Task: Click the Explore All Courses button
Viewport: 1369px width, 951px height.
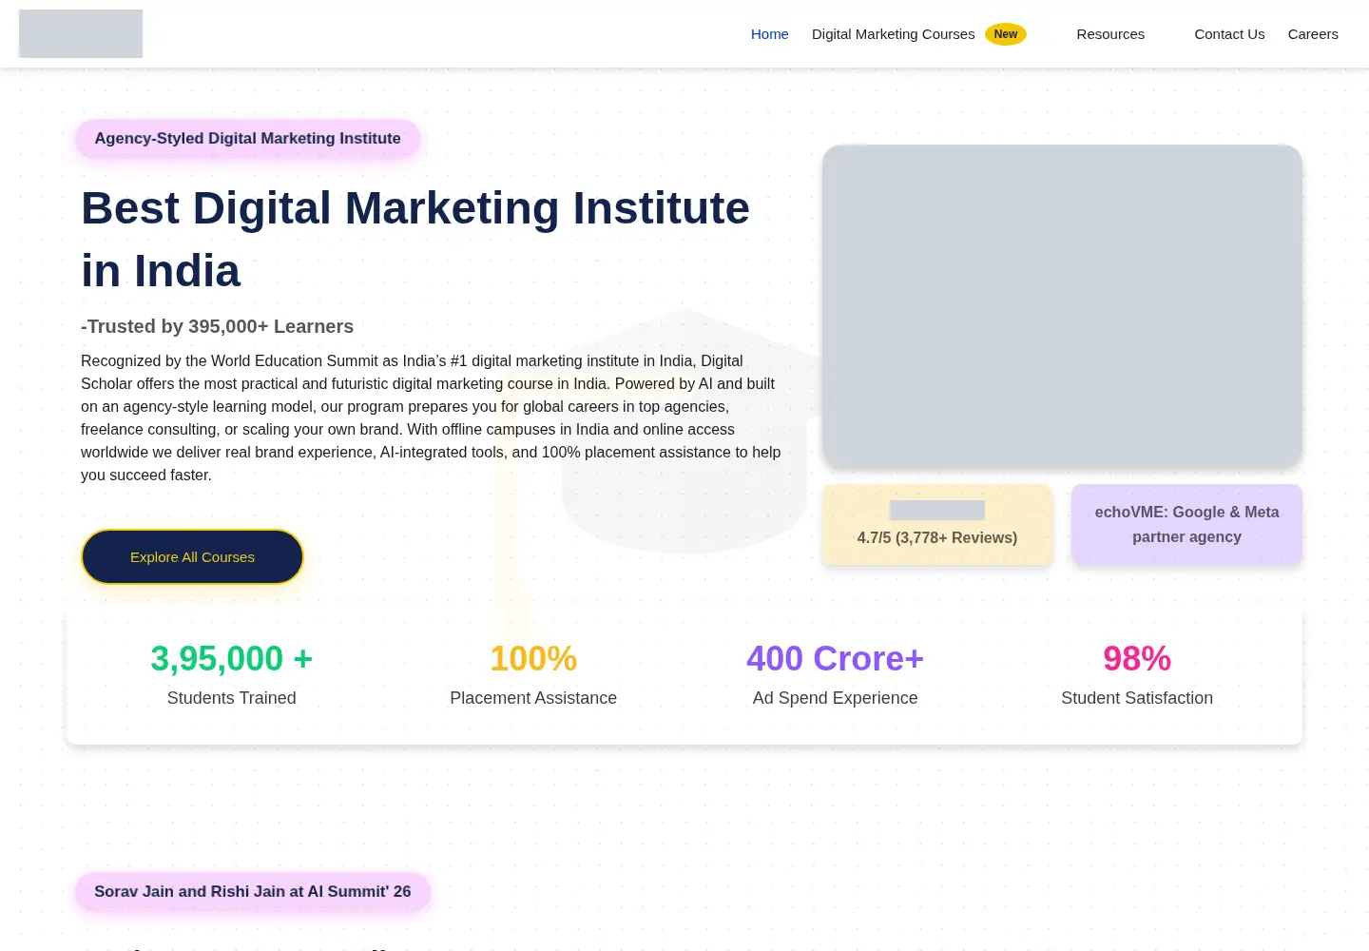Action: tap(192, 557)
